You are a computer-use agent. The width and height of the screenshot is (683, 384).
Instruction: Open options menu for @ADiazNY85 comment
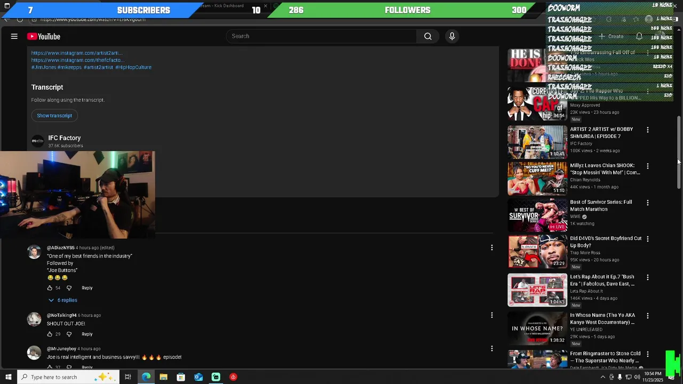(x=492, y=247)
